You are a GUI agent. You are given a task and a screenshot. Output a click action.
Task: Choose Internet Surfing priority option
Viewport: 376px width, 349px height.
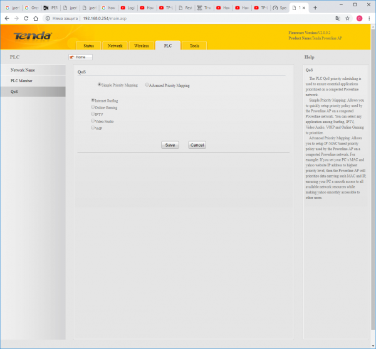click(93, 100)
